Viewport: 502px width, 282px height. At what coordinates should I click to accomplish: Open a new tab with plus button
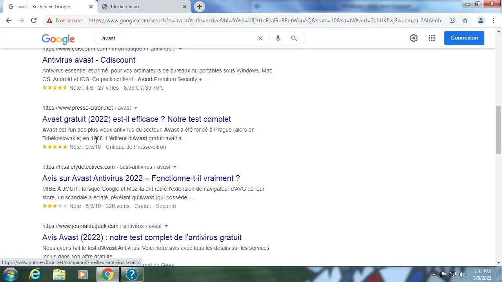200,7
